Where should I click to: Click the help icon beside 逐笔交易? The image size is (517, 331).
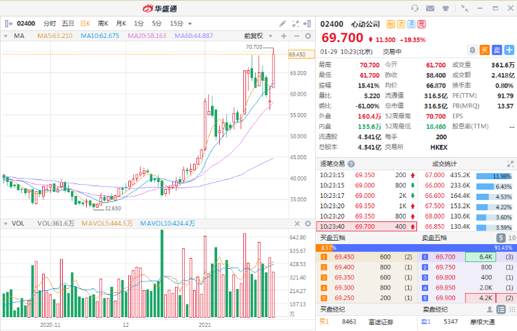coord(351,164)
